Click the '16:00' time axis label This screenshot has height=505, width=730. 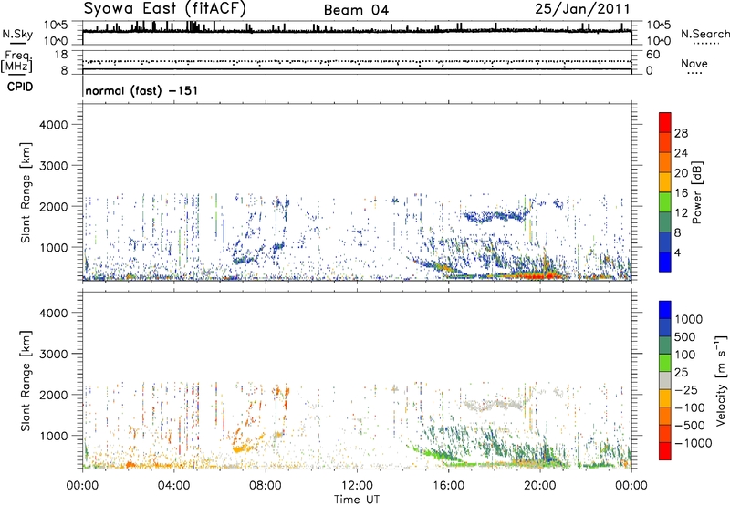[x=448, y=486]
